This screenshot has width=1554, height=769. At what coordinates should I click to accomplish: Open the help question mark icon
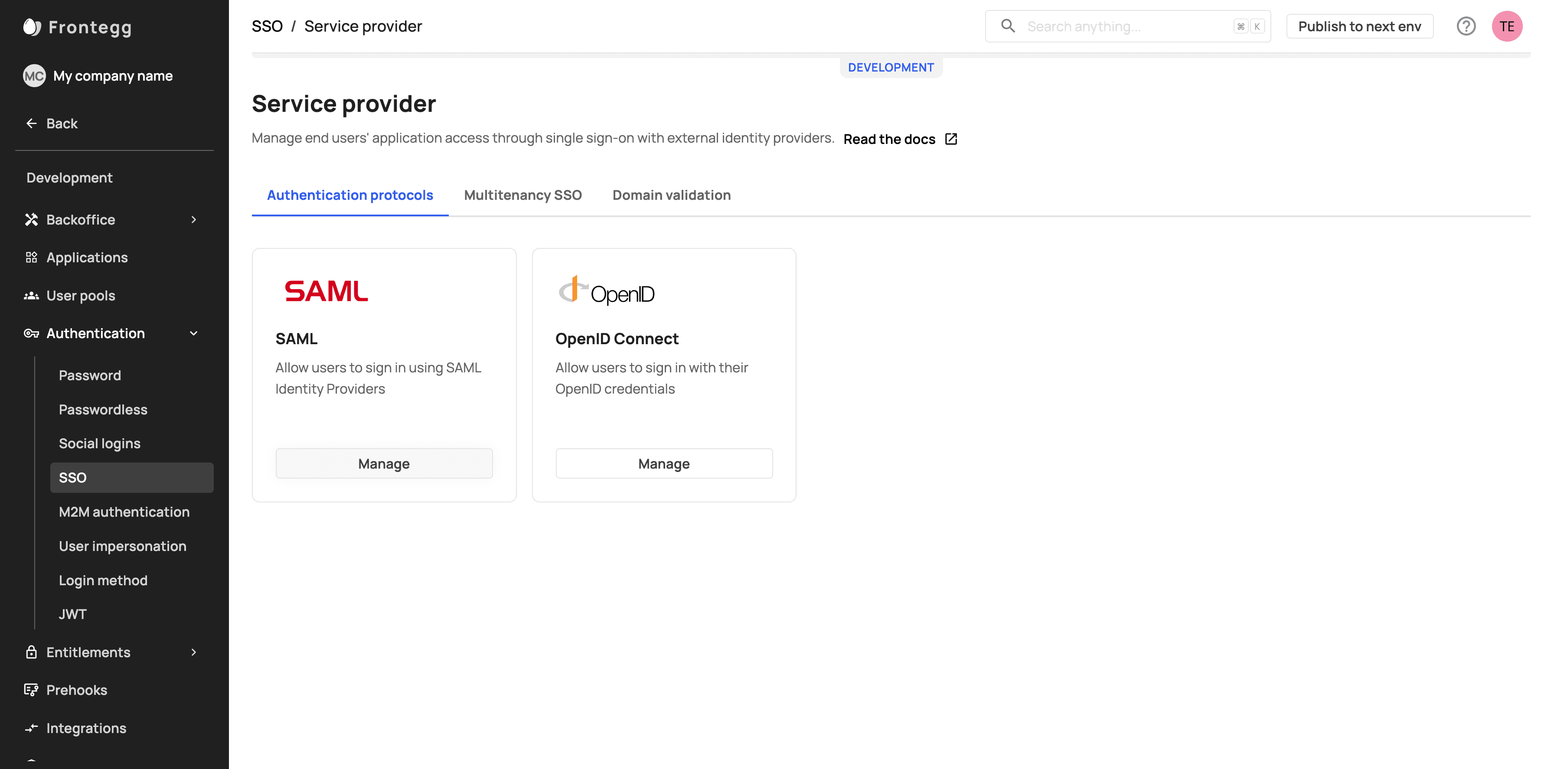1466,26
